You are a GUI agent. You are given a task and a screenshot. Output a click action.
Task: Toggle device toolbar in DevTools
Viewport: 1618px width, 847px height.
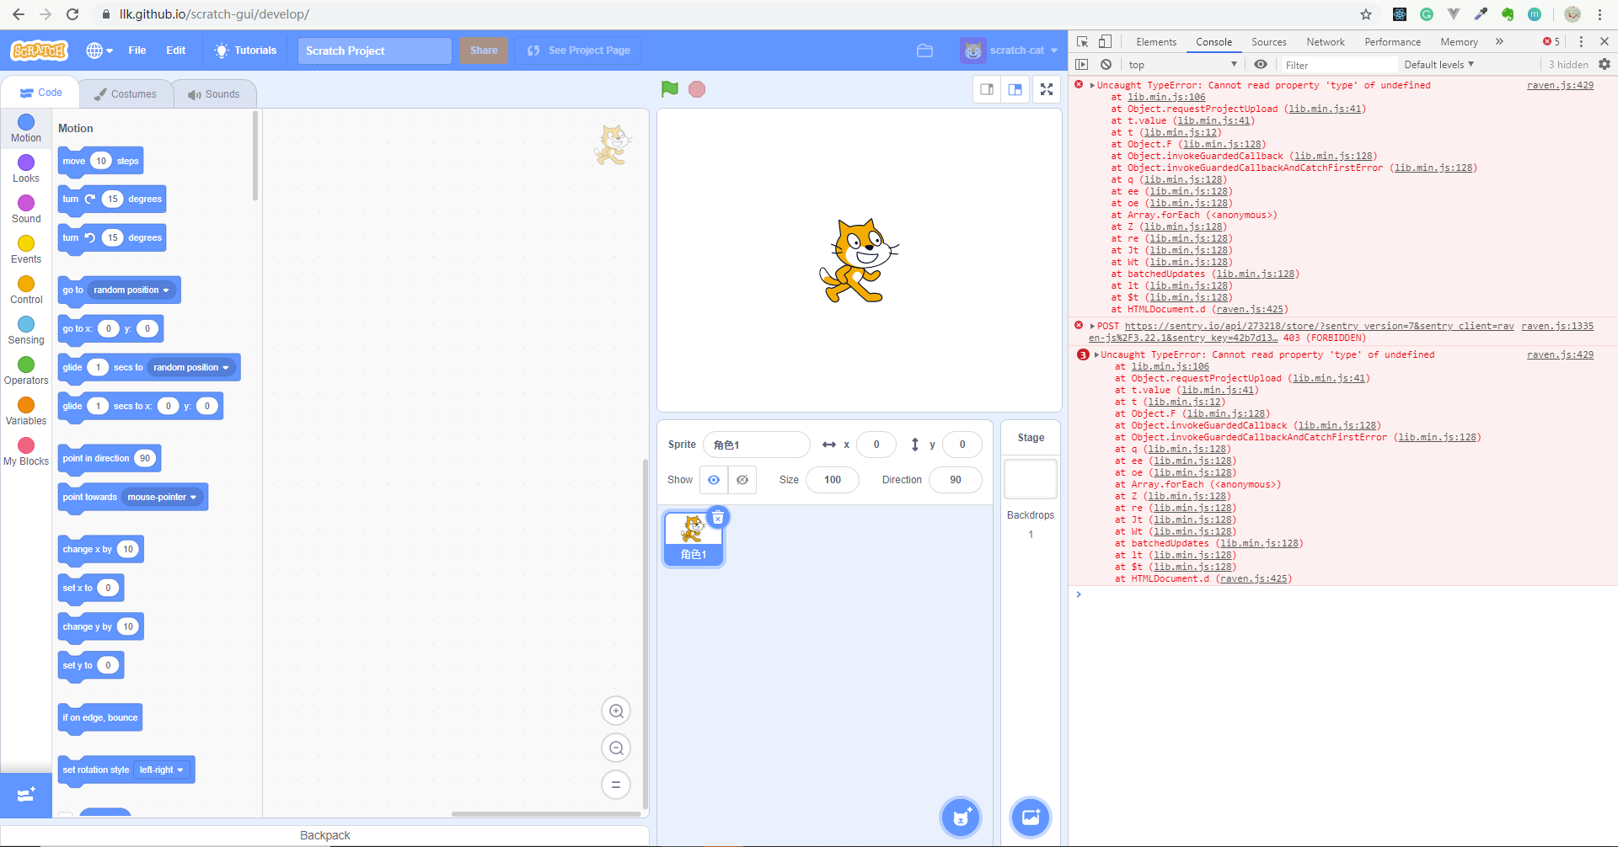coord(1105,41)
